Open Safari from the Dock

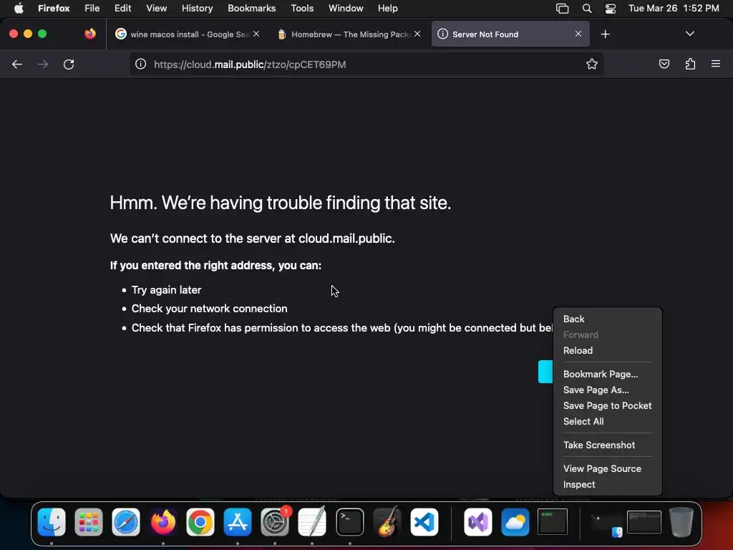[126, 522]
